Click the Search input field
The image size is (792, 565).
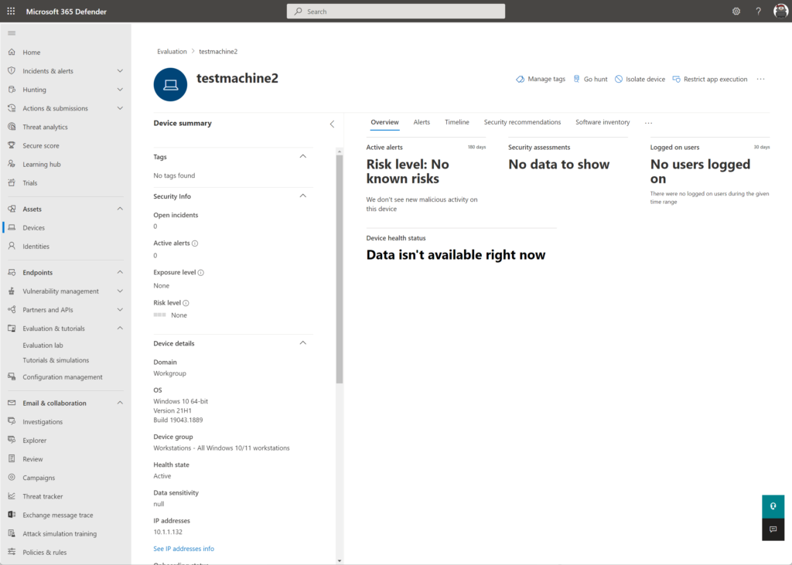[x=396, y=11]
